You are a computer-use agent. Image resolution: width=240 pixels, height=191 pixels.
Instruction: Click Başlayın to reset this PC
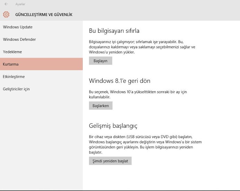(x=100, y=61)
